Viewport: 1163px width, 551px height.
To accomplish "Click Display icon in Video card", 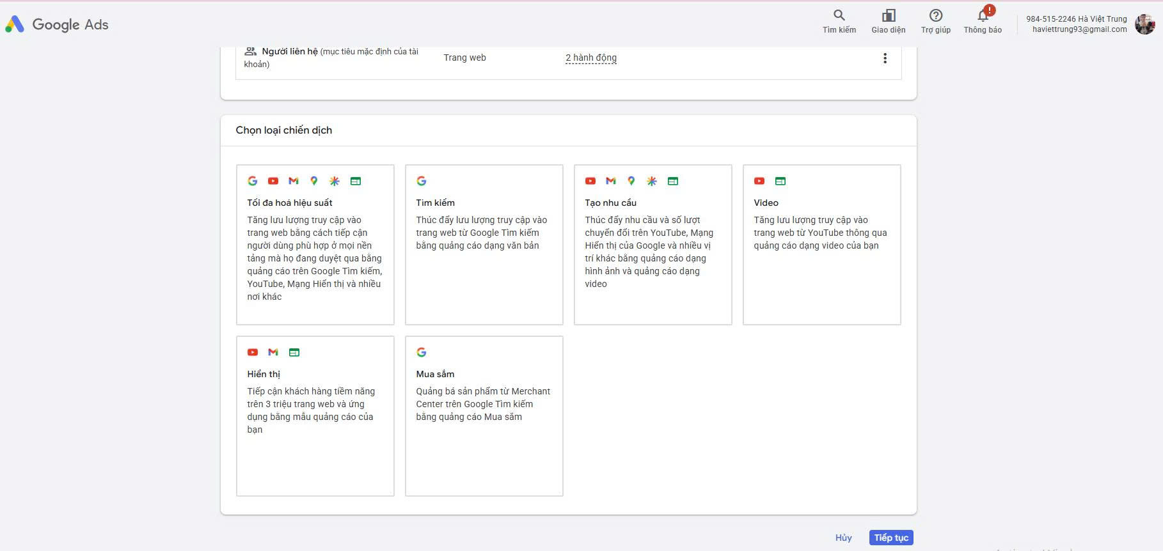I will point(780,181).
